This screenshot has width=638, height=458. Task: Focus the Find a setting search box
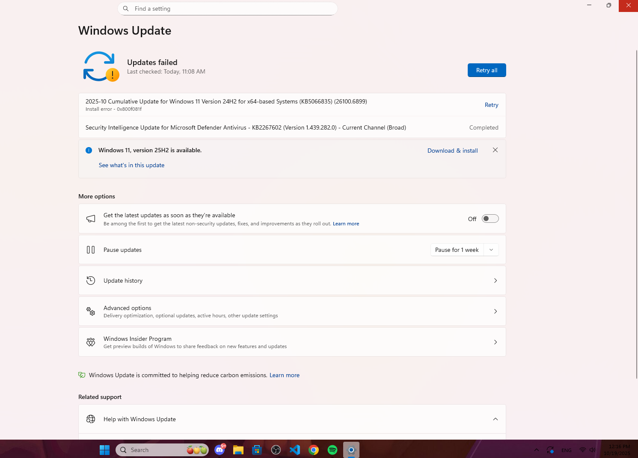click(x=228, y=9)
